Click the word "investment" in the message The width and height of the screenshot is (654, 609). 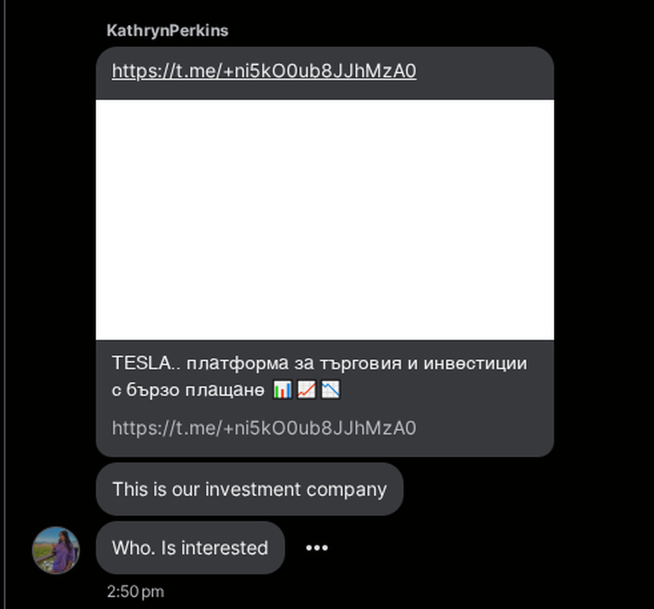(x=253, y=489)
